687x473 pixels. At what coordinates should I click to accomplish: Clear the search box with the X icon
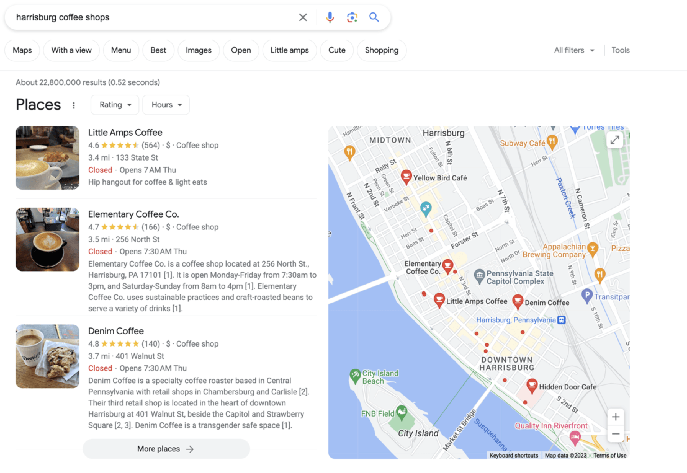303,17
